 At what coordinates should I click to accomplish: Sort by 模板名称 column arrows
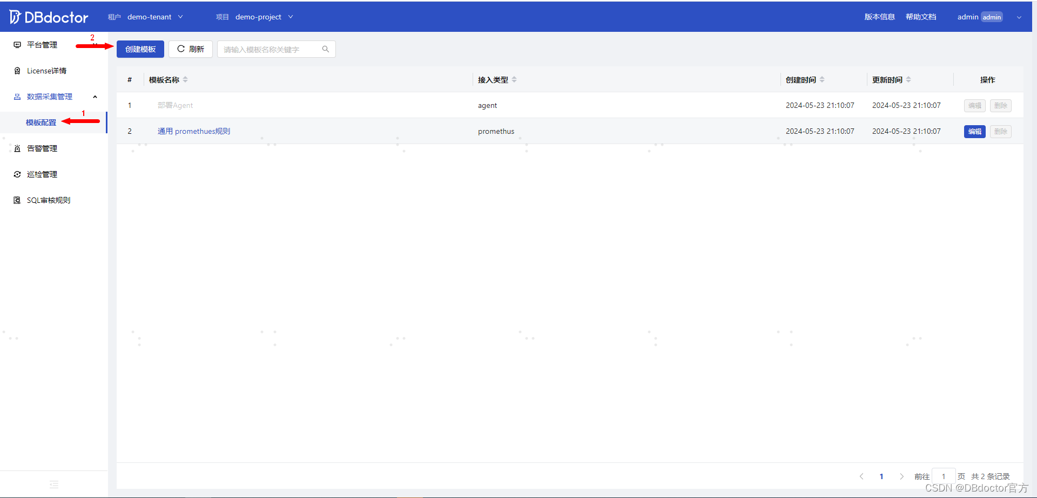tap(185, 79)
